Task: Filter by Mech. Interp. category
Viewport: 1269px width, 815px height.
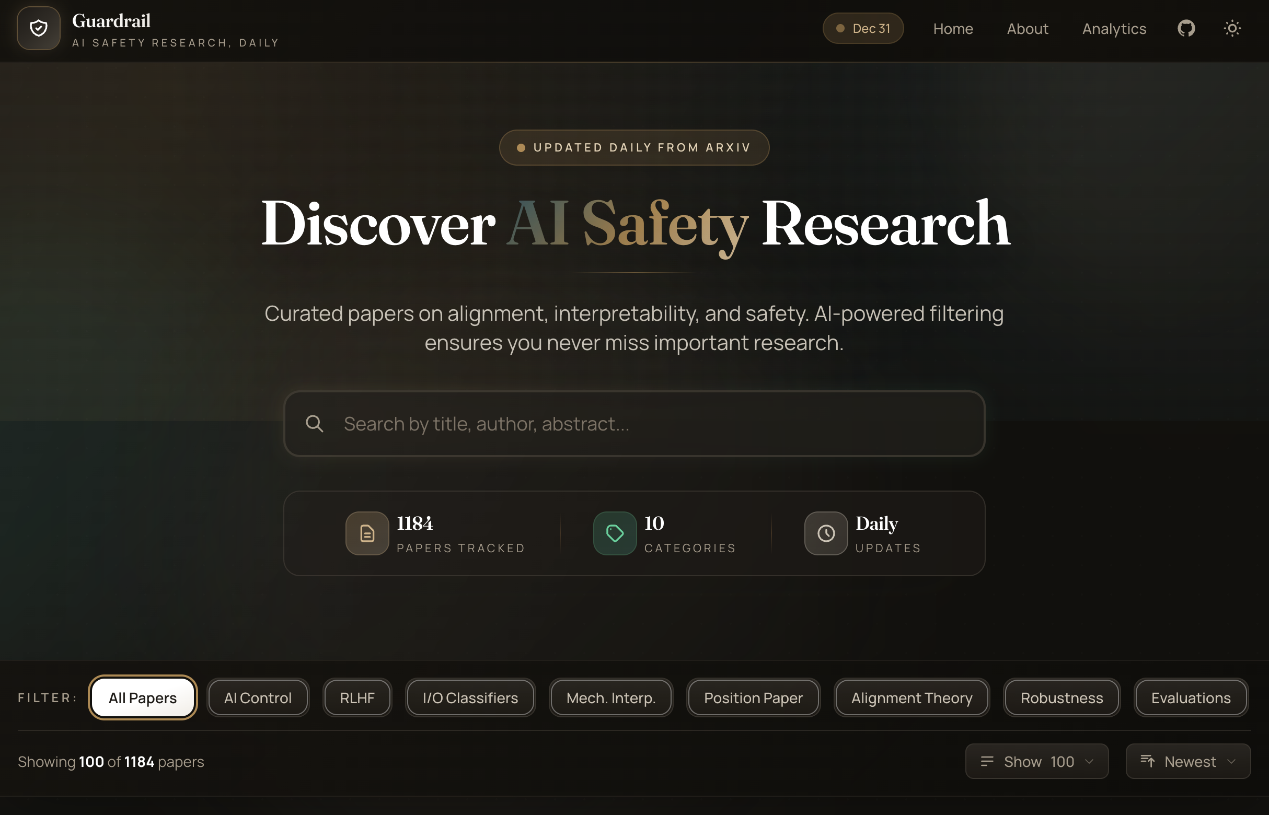Action: pyautogui.click(x=611, y=698)
